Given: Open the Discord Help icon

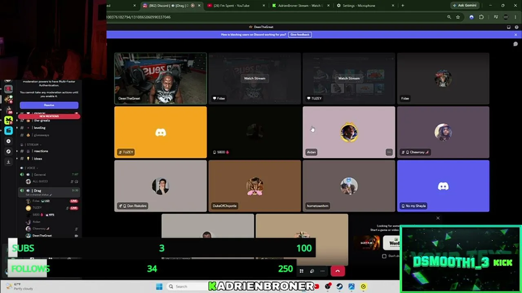Looking at the screenshot, I should tap(516, 27).
